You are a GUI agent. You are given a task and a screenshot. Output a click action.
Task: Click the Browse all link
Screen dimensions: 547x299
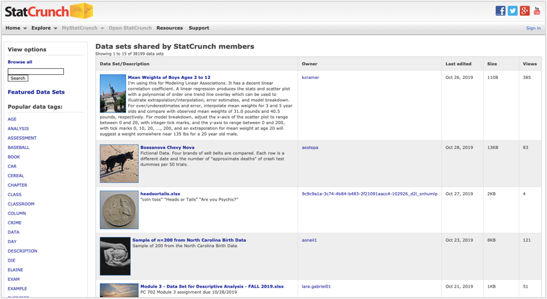click(x=20, y=62)
